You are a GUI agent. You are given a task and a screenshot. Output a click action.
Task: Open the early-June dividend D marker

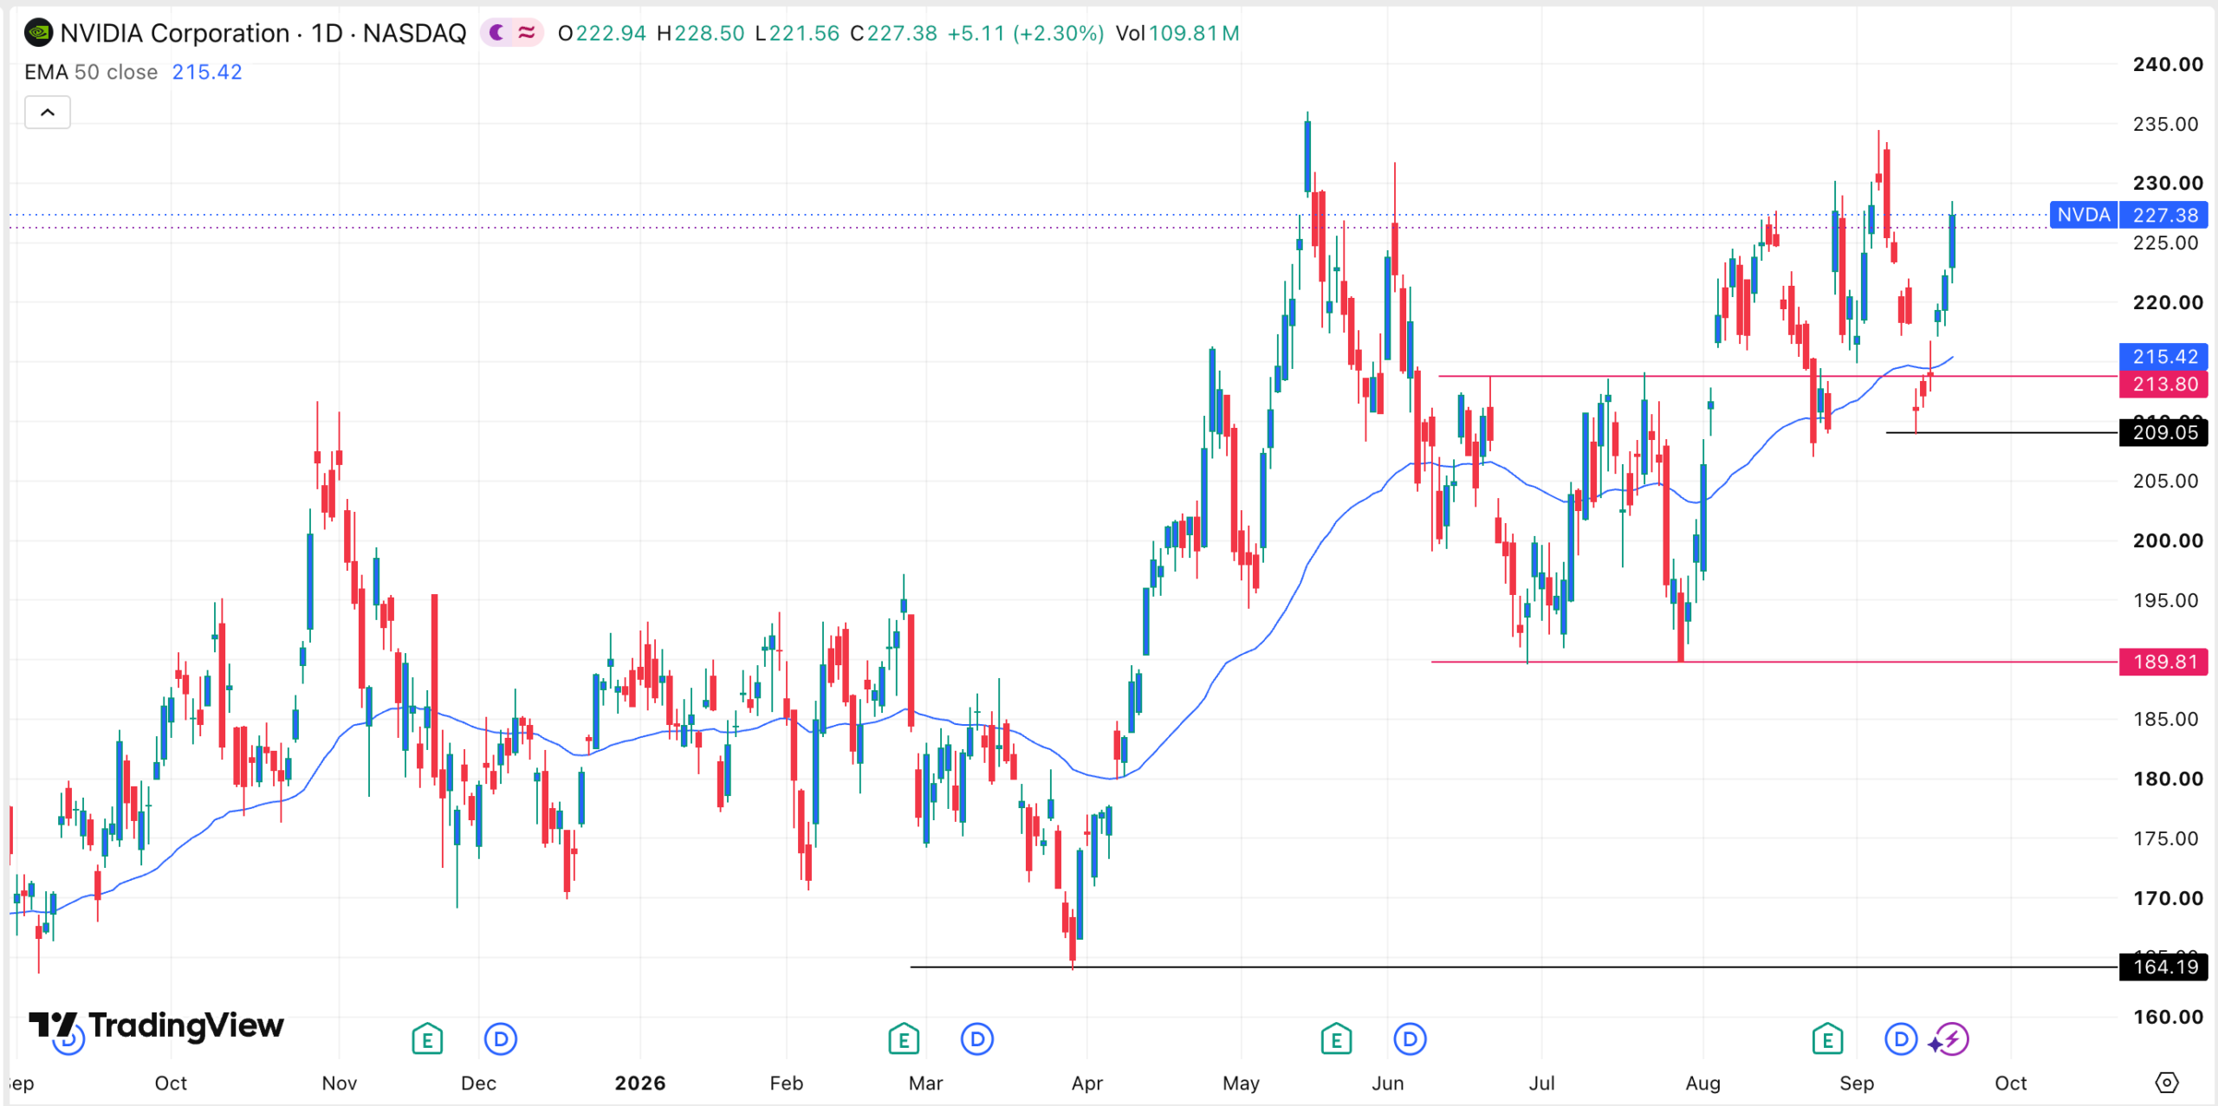[1410, 1038]
